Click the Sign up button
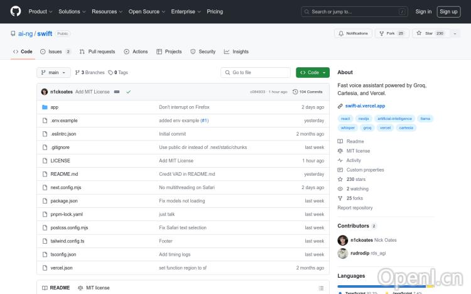 pos(448,11)
